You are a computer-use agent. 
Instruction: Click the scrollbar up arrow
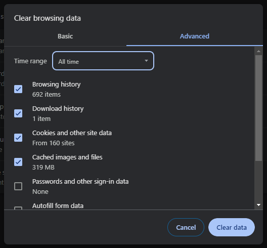click(259, 51)
